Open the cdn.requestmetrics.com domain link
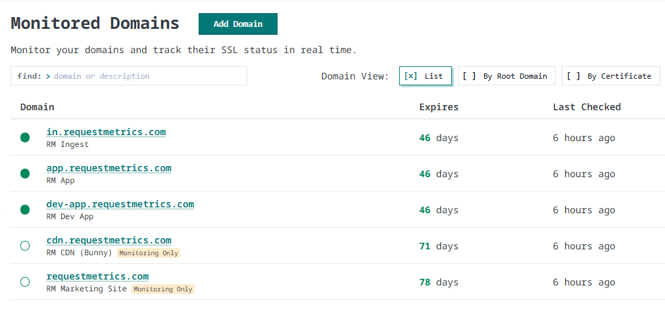 coord(109,240)
